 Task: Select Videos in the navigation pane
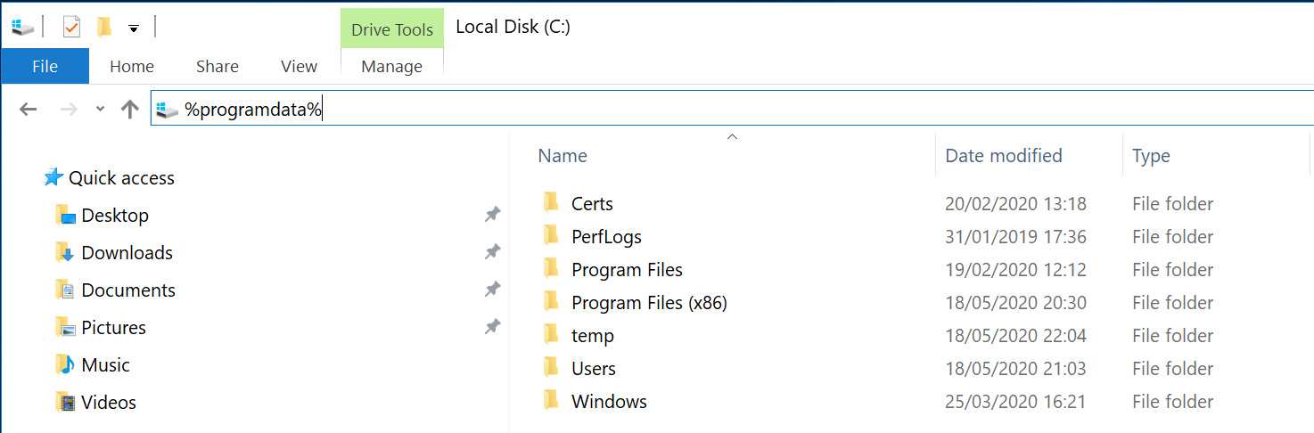[108, 403]
